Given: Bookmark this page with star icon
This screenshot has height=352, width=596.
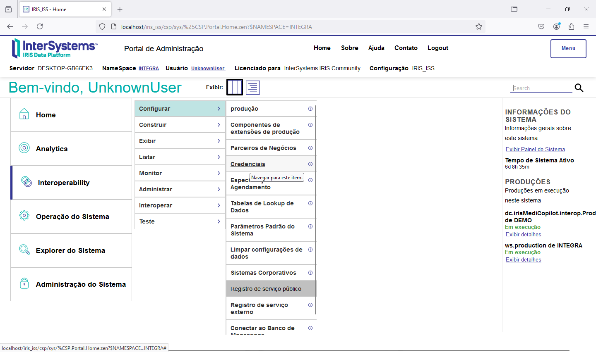Looking at the screenshot, I should point(479,27).
